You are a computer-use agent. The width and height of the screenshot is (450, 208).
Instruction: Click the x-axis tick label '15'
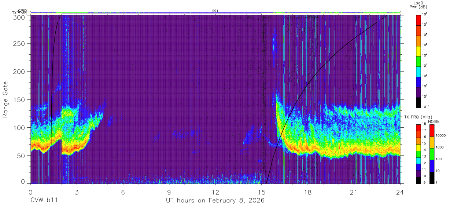[x=262, y=192]
